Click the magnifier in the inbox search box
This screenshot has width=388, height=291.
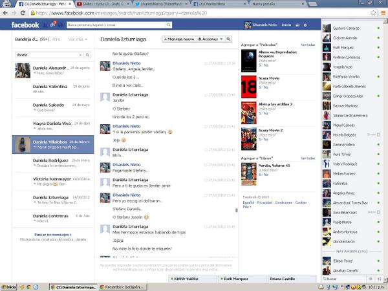click(87, 55)
